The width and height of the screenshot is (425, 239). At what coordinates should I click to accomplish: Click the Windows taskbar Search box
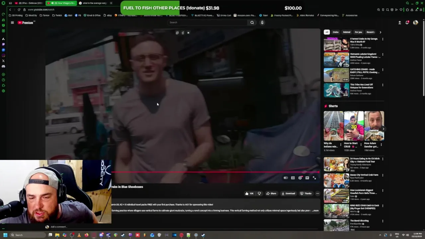coord(28,235)
